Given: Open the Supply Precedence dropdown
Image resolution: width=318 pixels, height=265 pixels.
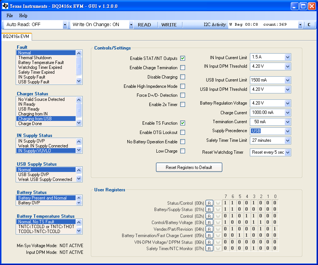Looking at the screenshot, I should (287, 131).
